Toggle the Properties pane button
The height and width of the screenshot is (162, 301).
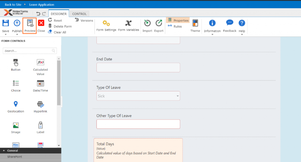tap(178, 20)
